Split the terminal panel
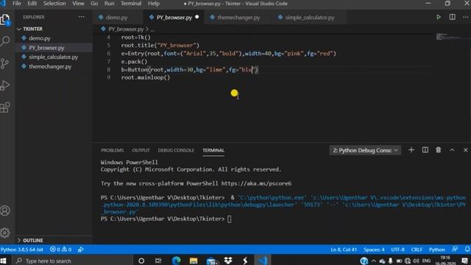The height and width of the screenshot is (265, 471). [425, 150]
